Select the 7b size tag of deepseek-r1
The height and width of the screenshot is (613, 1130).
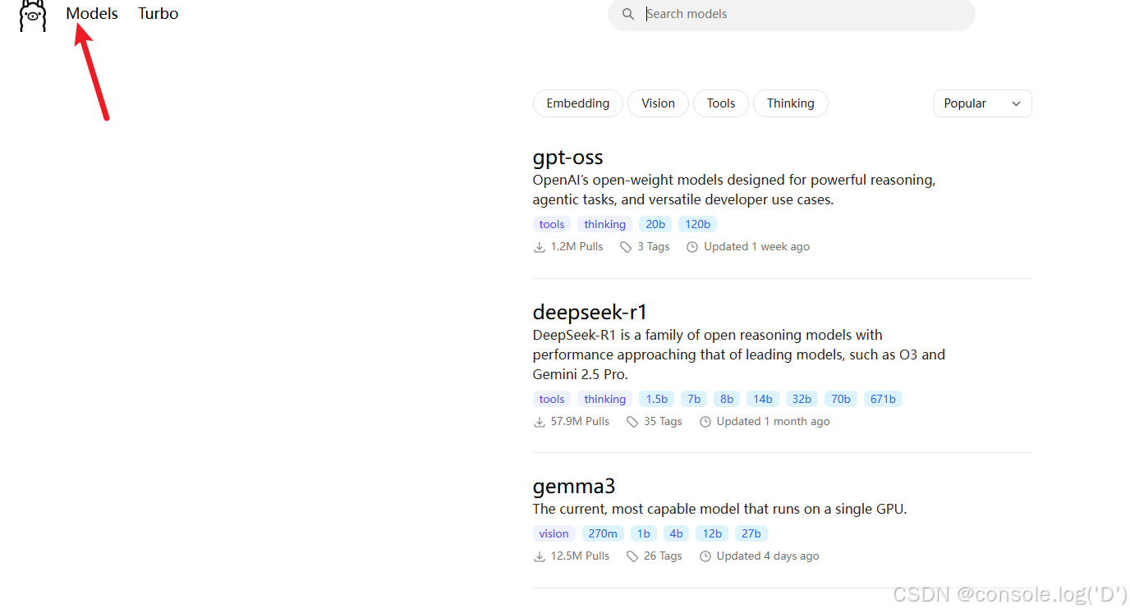point(694,399)
